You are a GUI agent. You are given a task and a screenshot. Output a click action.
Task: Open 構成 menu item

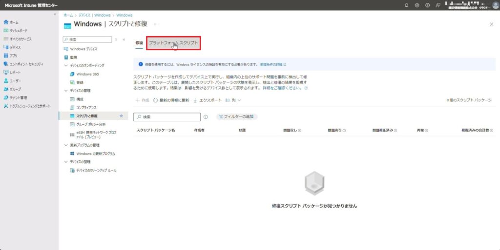tap(77, 99)
